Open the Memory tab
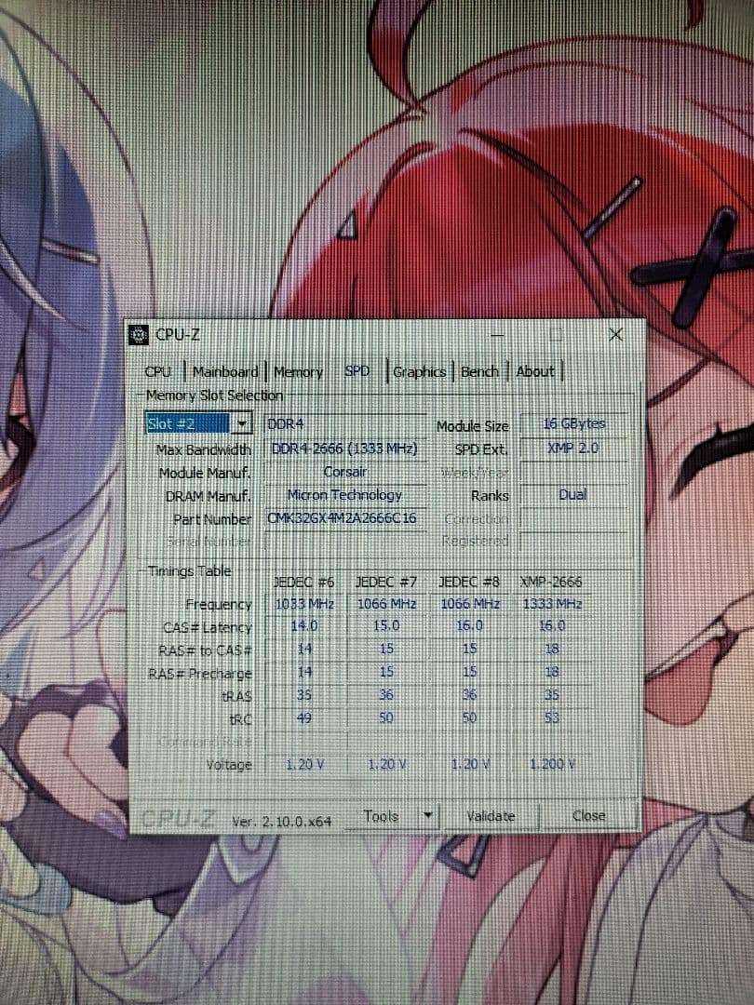Image resolution: width=754 pixels, height=1005 pixels. tap(298, 371)
